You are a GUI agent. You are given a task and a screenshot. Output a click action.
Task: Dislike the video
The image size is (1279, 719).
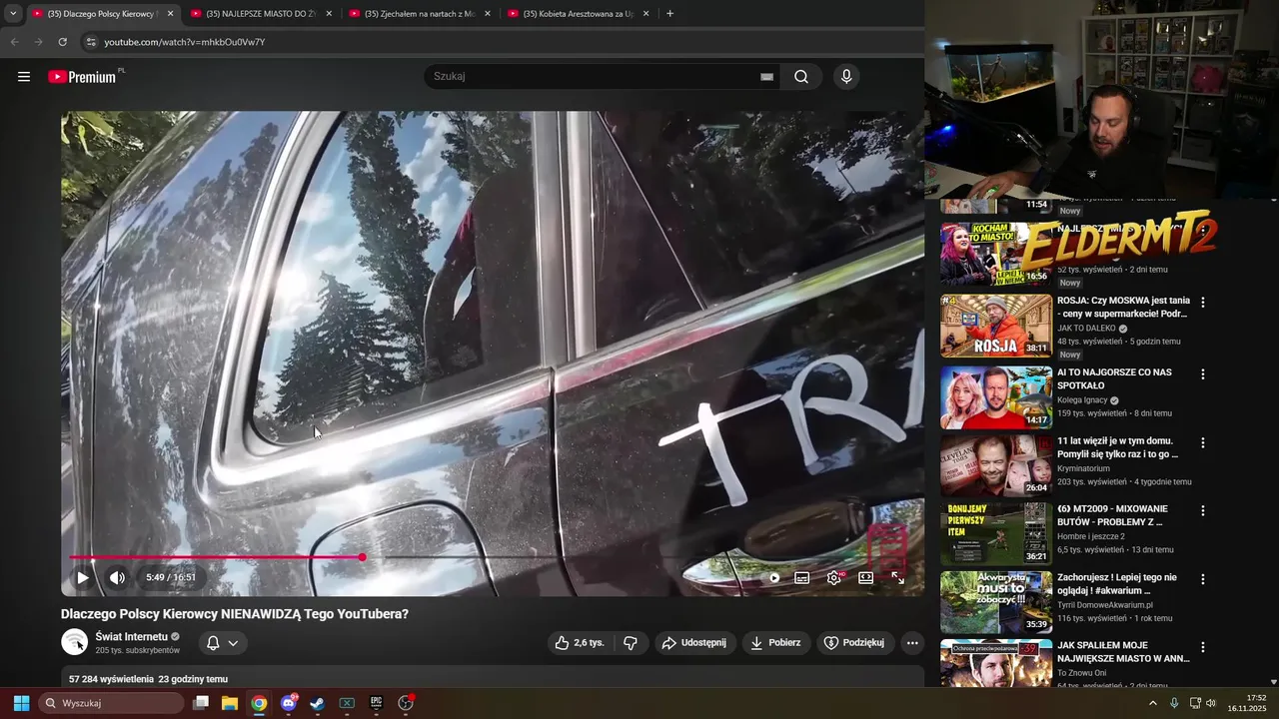tap(631, 643)
